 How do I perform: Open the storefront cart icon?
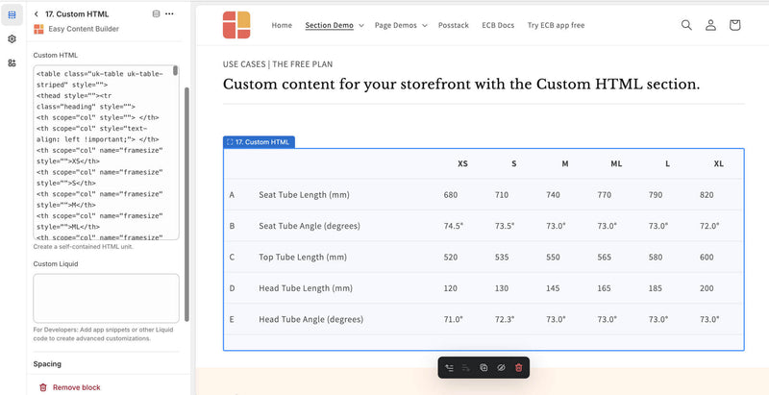click(734, 25)
